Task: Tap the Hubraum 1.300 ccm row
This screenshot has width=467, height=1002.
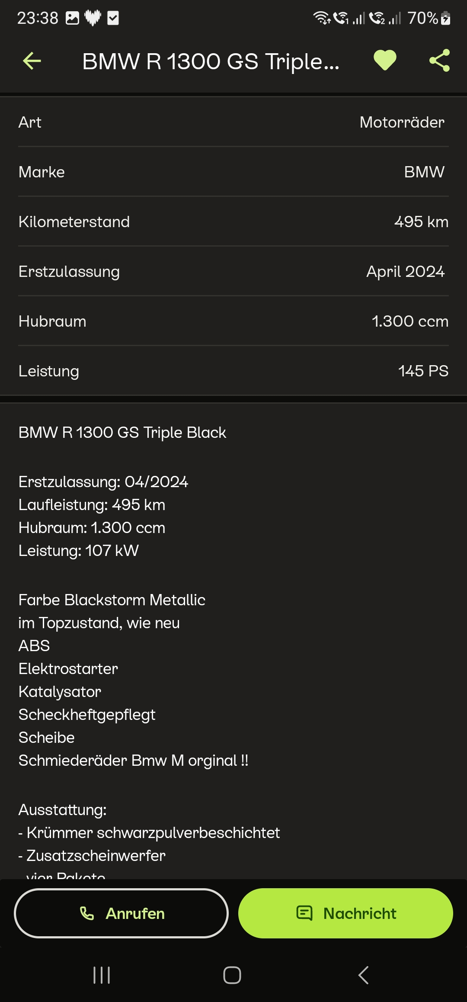Action: click(233, 321)
